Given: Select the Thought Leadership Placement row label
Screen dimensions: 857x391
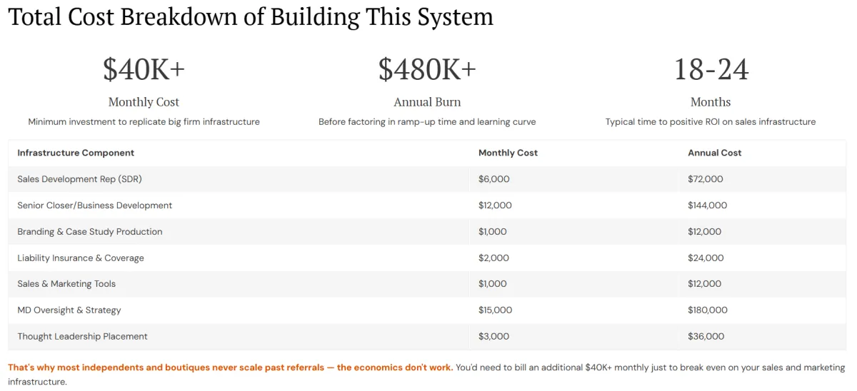Looking at the screenshot, I should (x=82, y=336).
